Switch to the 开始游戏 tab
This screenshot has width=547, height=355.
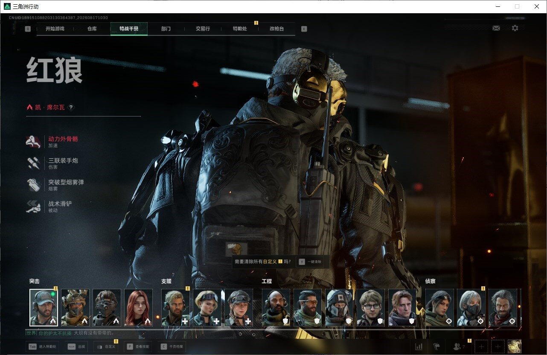[x=55, y=29]
